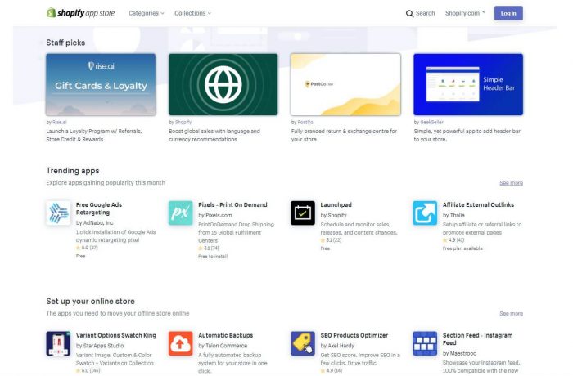
Task: Click 'by Maestrooo' text
Action: (x=460, y=354)
